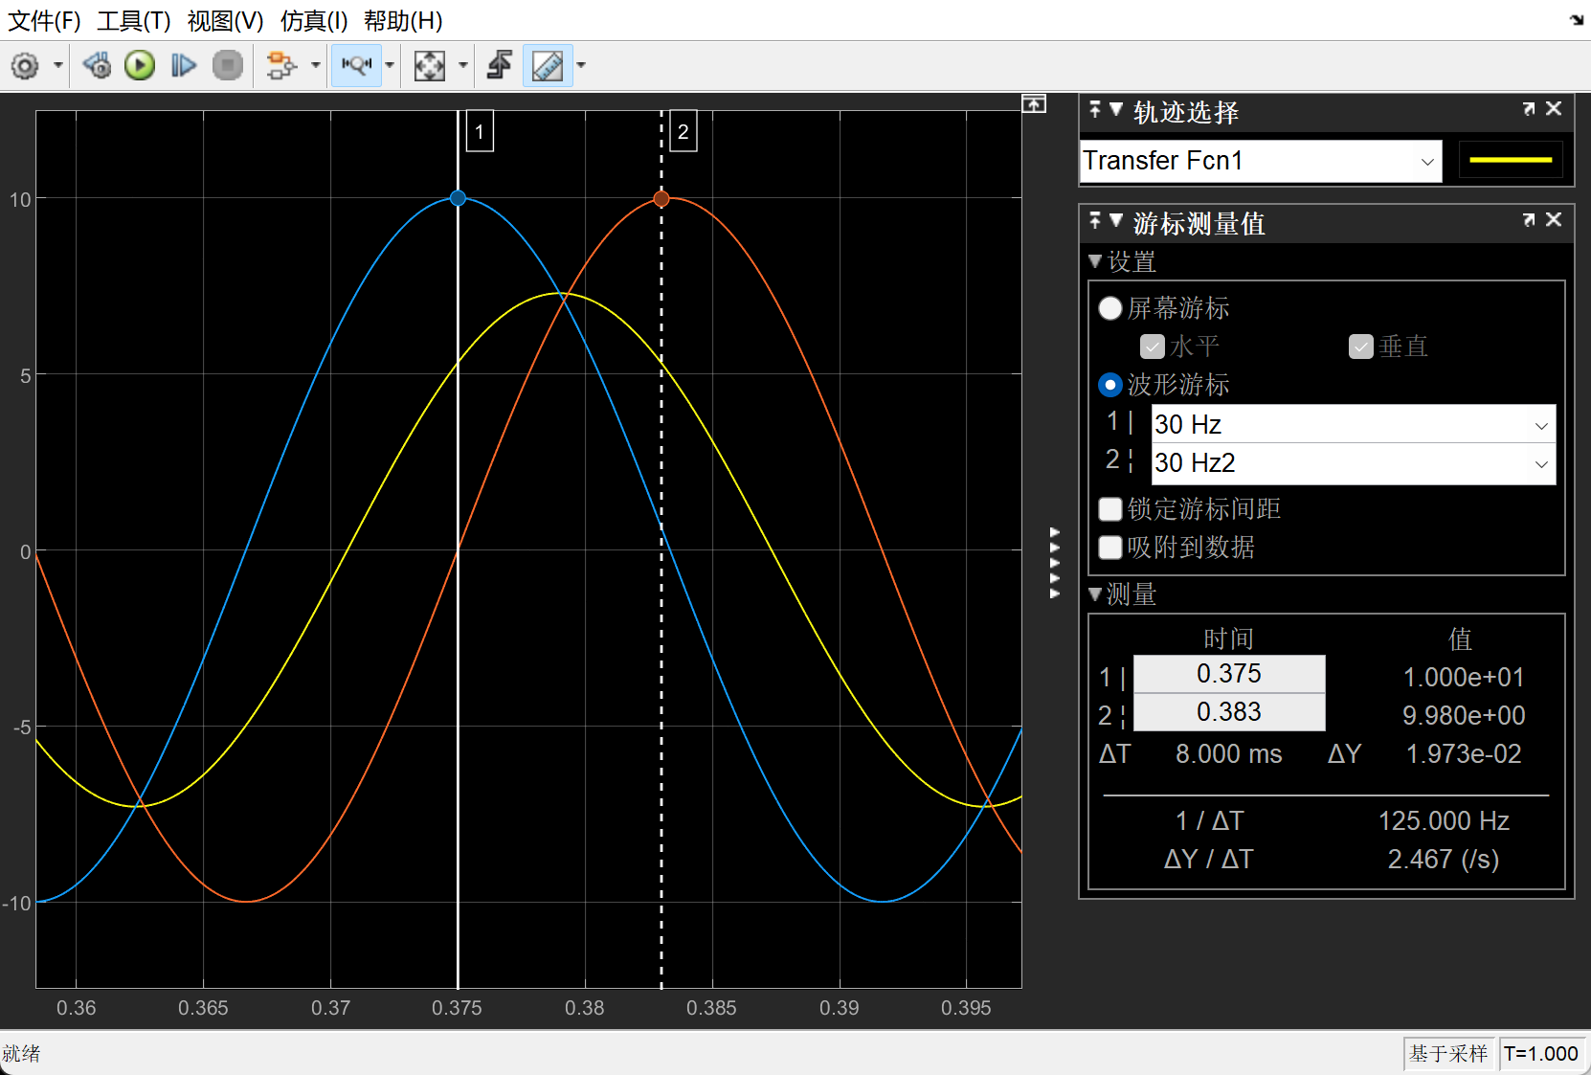This screenshot has width=1591, height=1075.
Task: Maximize the axes using the plot corner icon
Action: tap(1034, 103)
